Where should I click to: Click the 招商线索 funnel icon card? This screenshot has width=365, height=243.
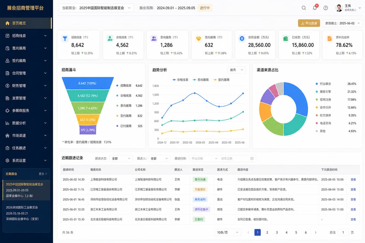click(x=65, y=38)
